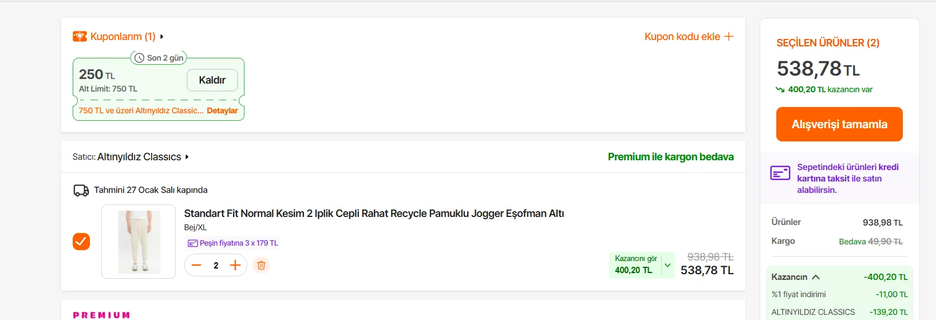936x320 pixels.
Task: Increase quantity with the plus button
Action: tap(235, 265)
